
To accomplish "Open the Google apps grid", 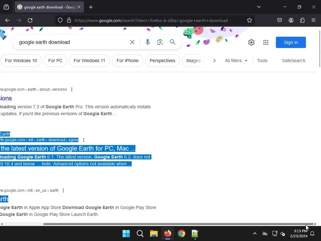I will (266, 42).
